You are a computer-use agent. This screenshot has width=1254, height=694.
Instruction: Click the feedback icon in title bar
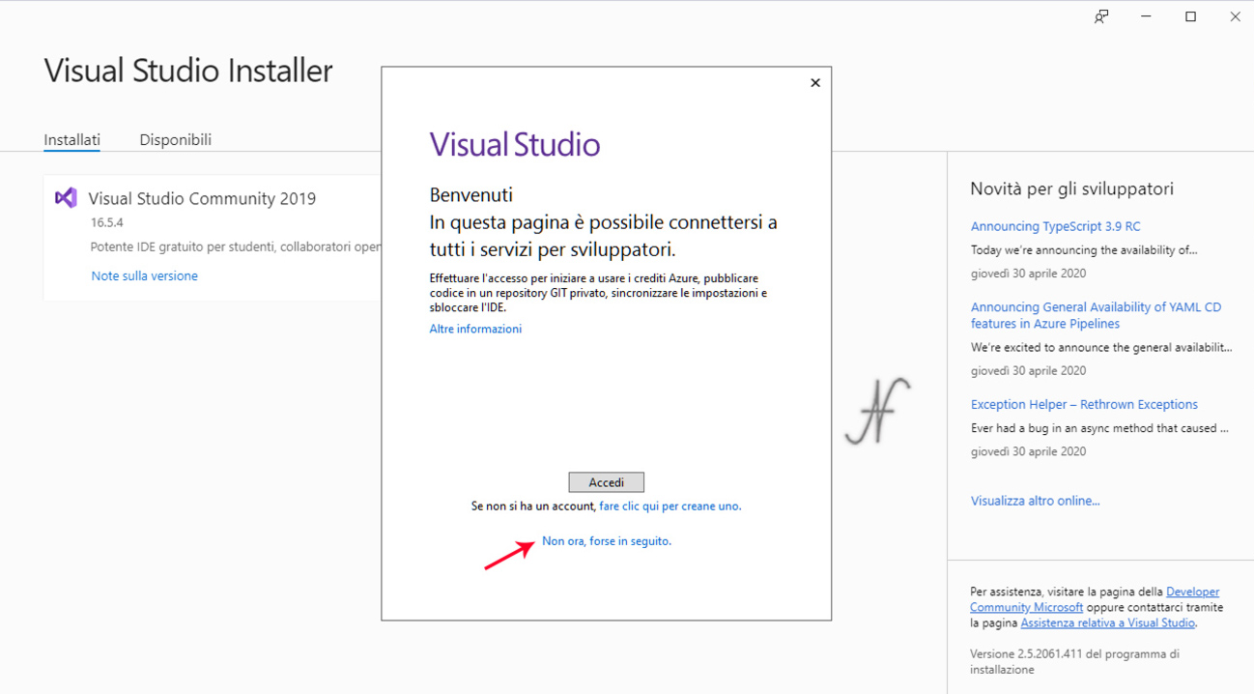click(x=1101, y=16)
